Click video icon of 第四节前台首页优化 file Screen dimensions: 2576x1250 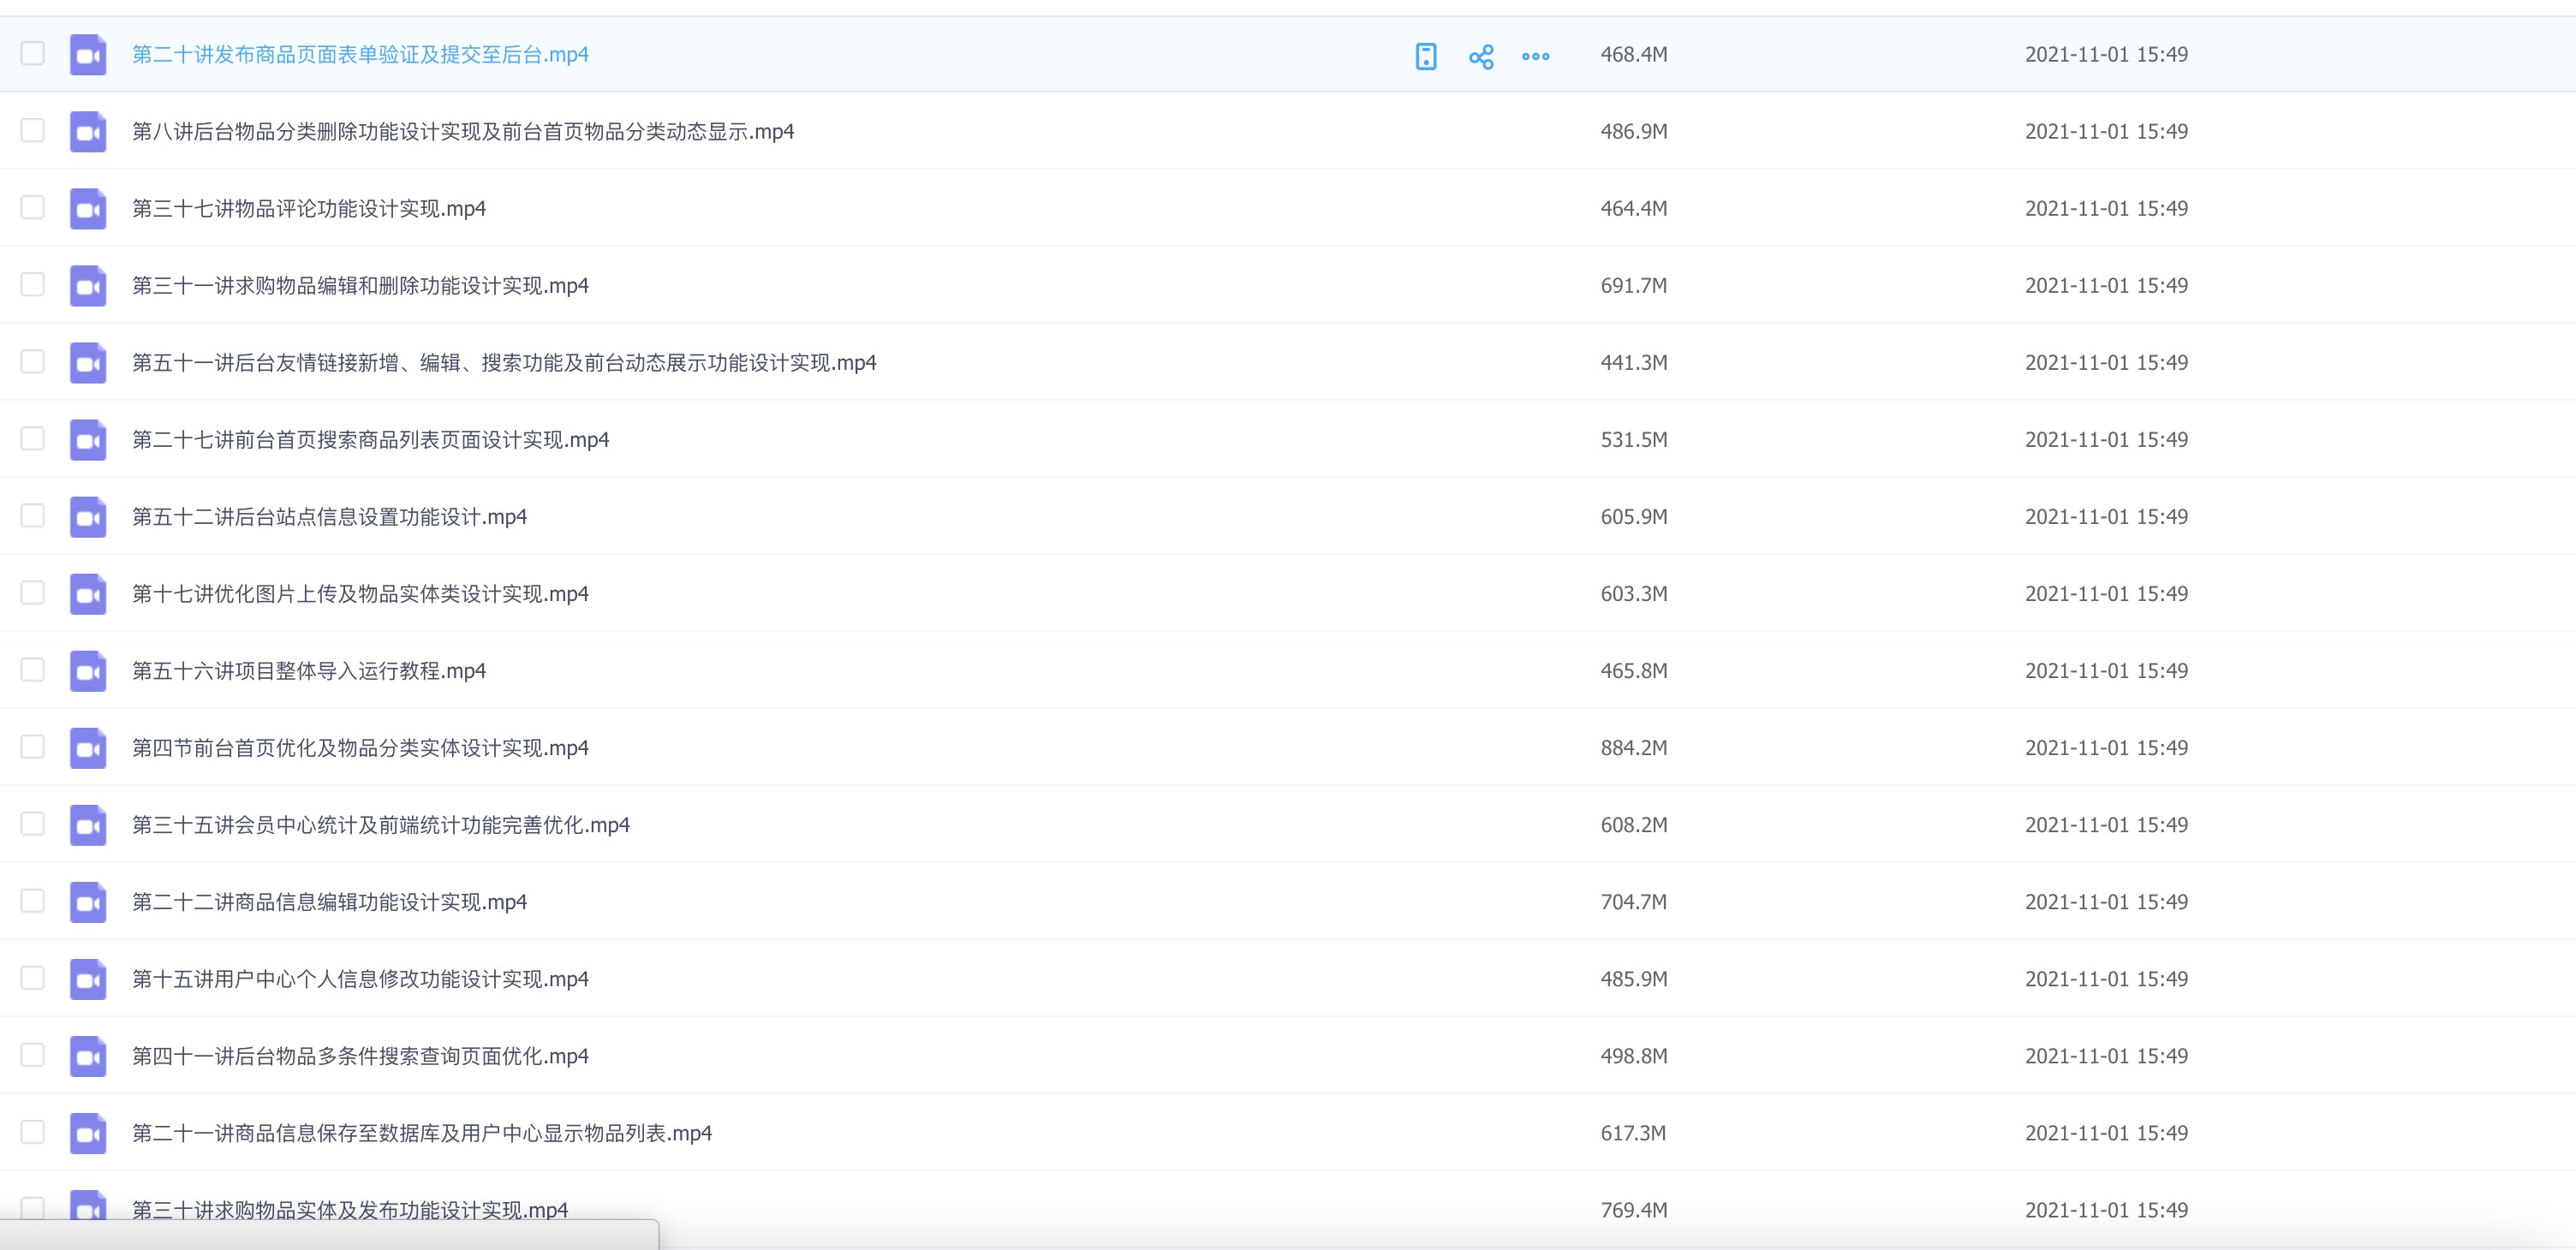click(88, 748)
